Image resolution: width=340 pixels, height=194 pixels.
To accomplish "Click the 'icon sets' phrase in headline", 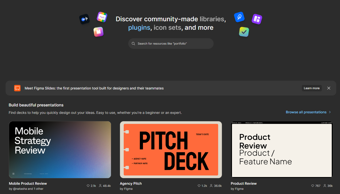I will pyautogui.click(x=167, y=28).
